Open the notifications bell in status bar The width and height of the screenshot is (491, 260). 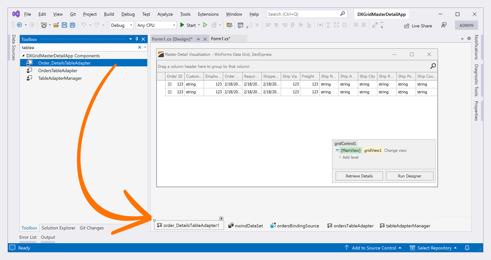tap(467, 248)
